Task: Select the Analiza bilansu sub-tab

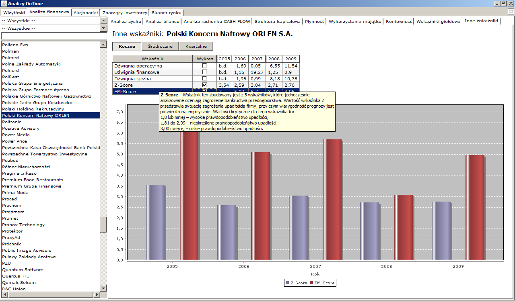Action: (163, 22)
